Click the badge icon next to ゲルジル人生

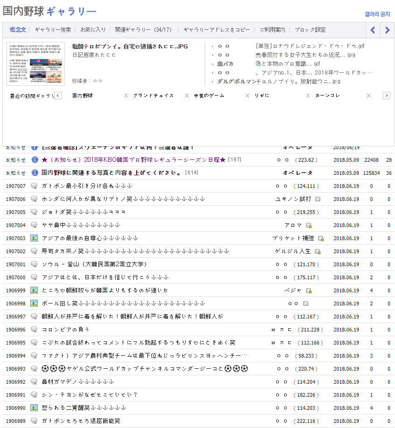coord(318,251)
